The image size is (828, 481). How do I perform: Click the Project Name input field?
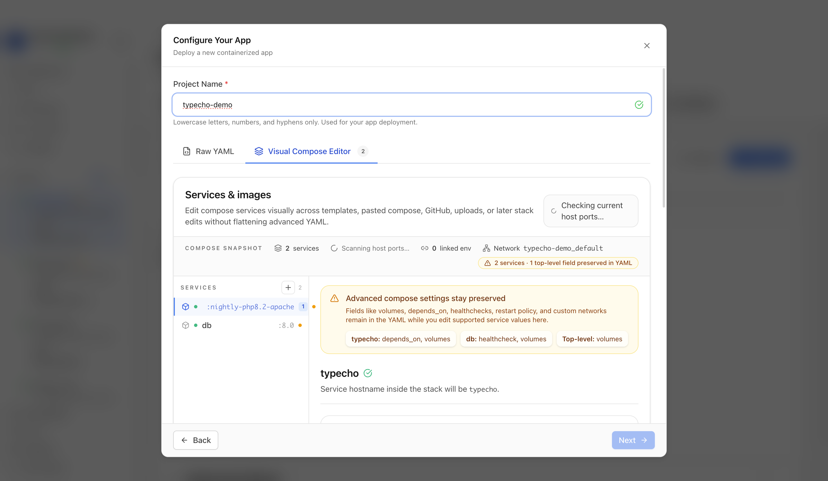[411, 105]
